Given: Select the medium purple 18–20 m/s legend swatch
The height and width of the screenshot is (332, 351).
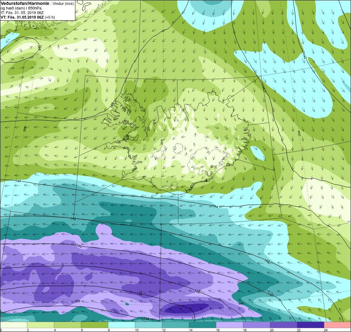Looking at the screenshot, I should pyautogui.click(x=257, y=325).
